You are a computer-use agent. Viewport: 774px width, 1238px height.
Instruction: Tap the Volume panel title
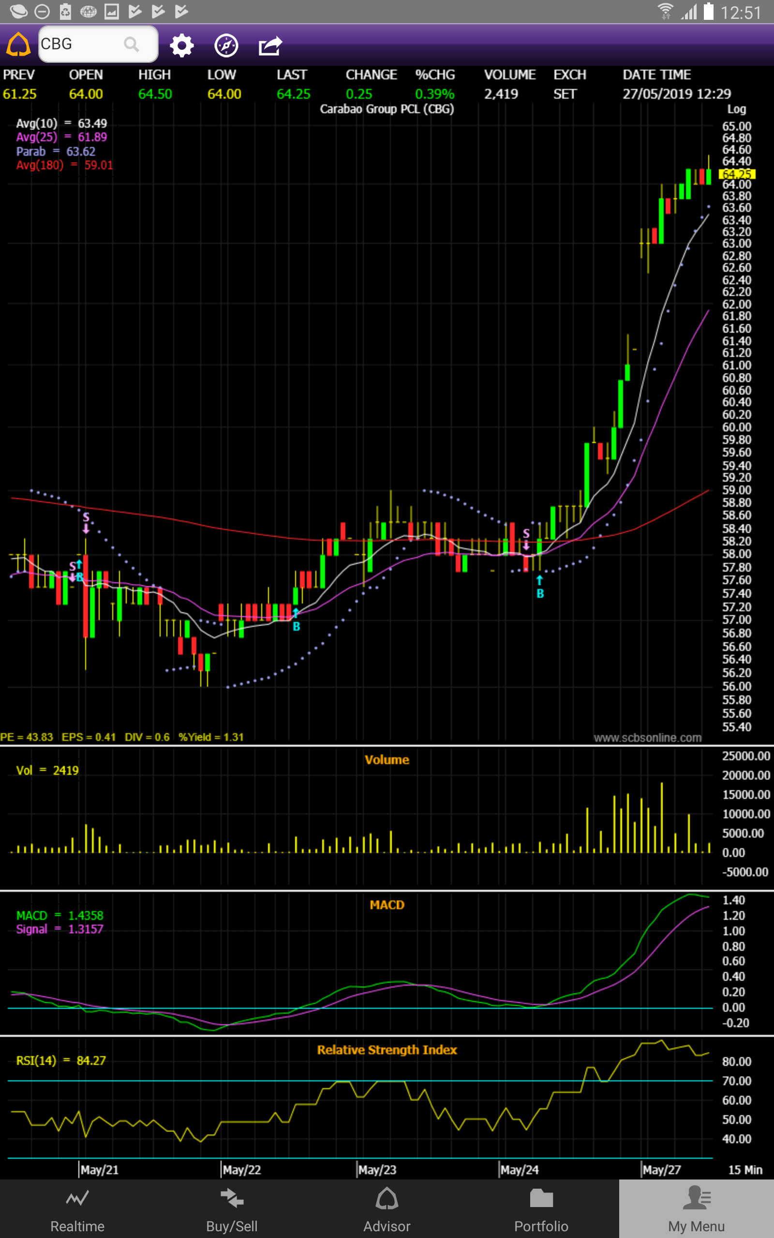click(x=387, y=760)
